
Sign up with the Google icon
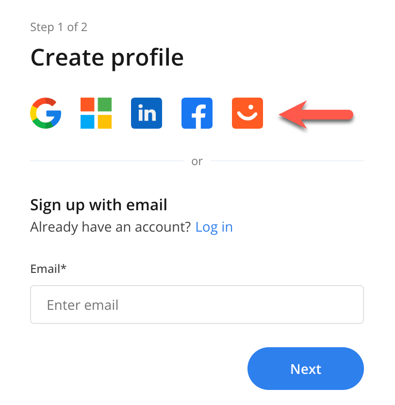[x=46, y=113]
